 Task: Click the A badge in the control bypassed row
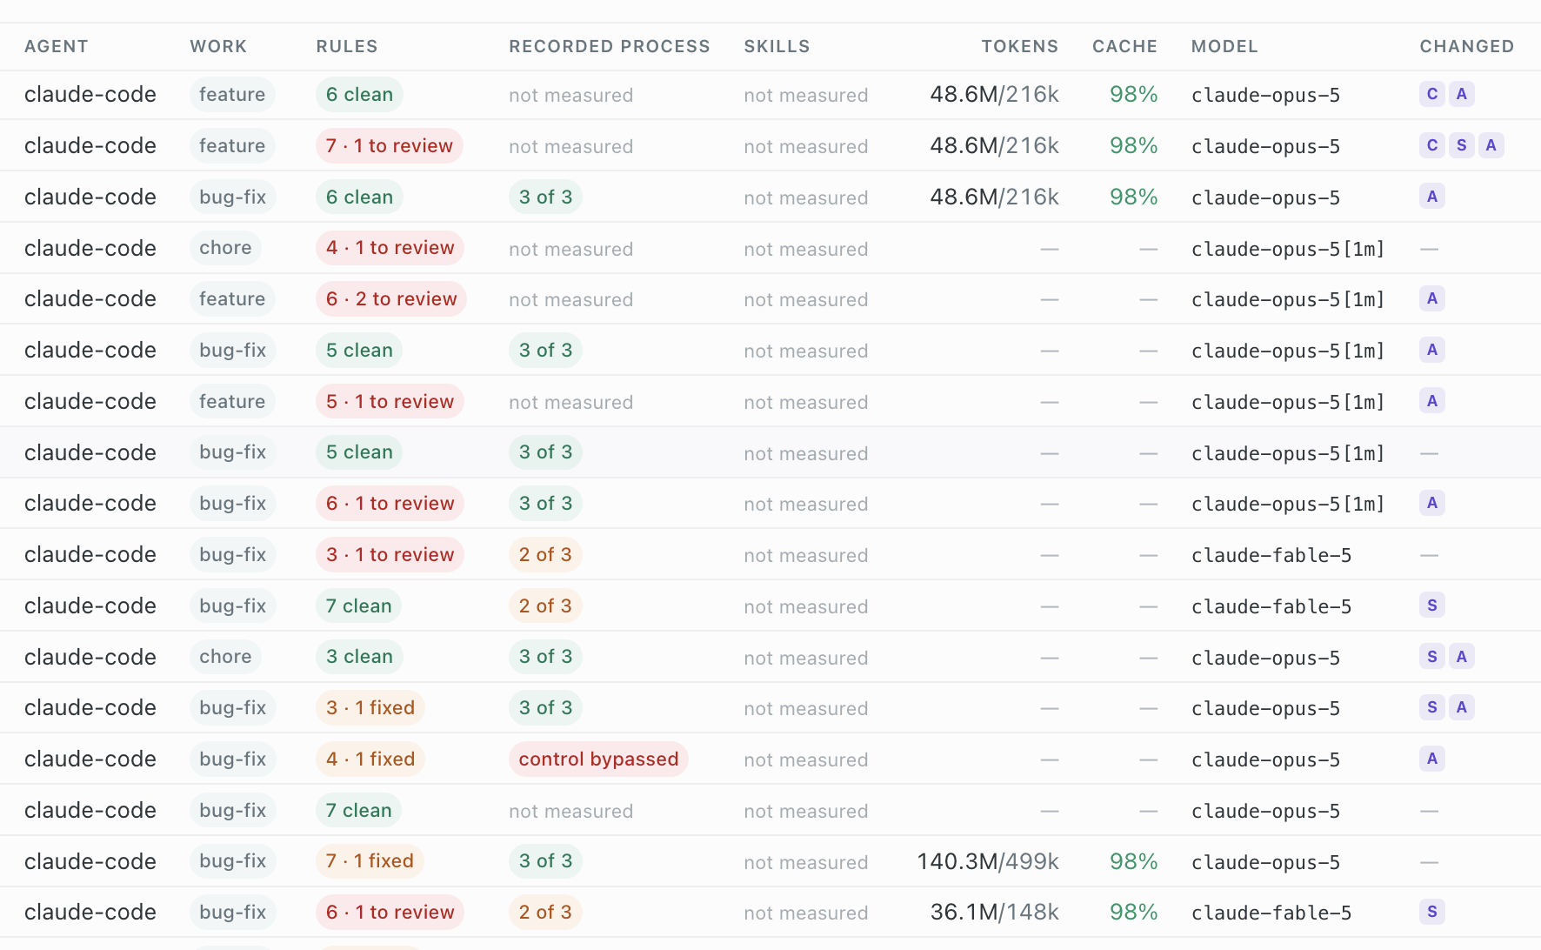point(1432,759)
